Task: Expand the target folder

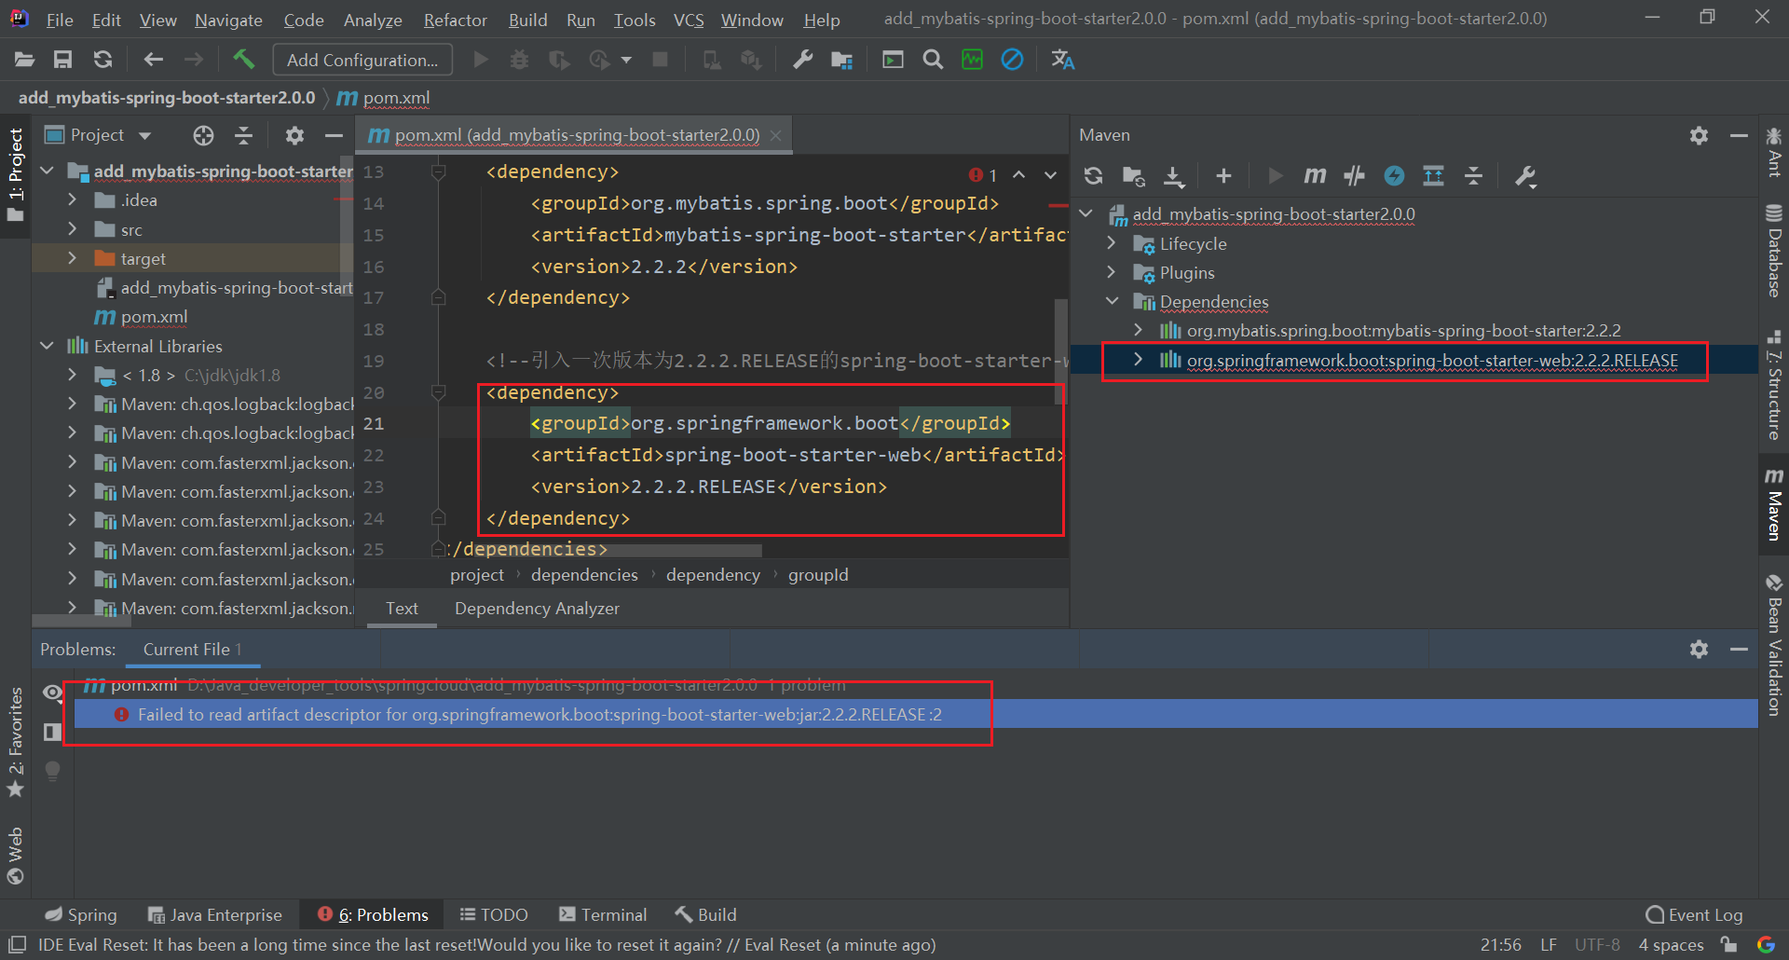Action: (73, 258)
